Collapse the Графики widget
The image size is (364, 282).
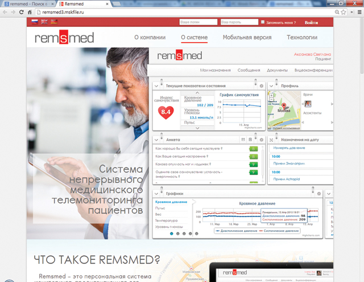(156, 194)
